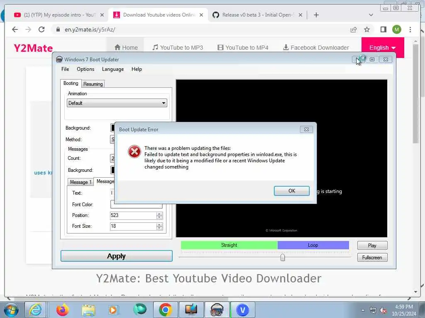Click the Boot Updater title bar app icon
425x318 pixels.
click(59, 60)
